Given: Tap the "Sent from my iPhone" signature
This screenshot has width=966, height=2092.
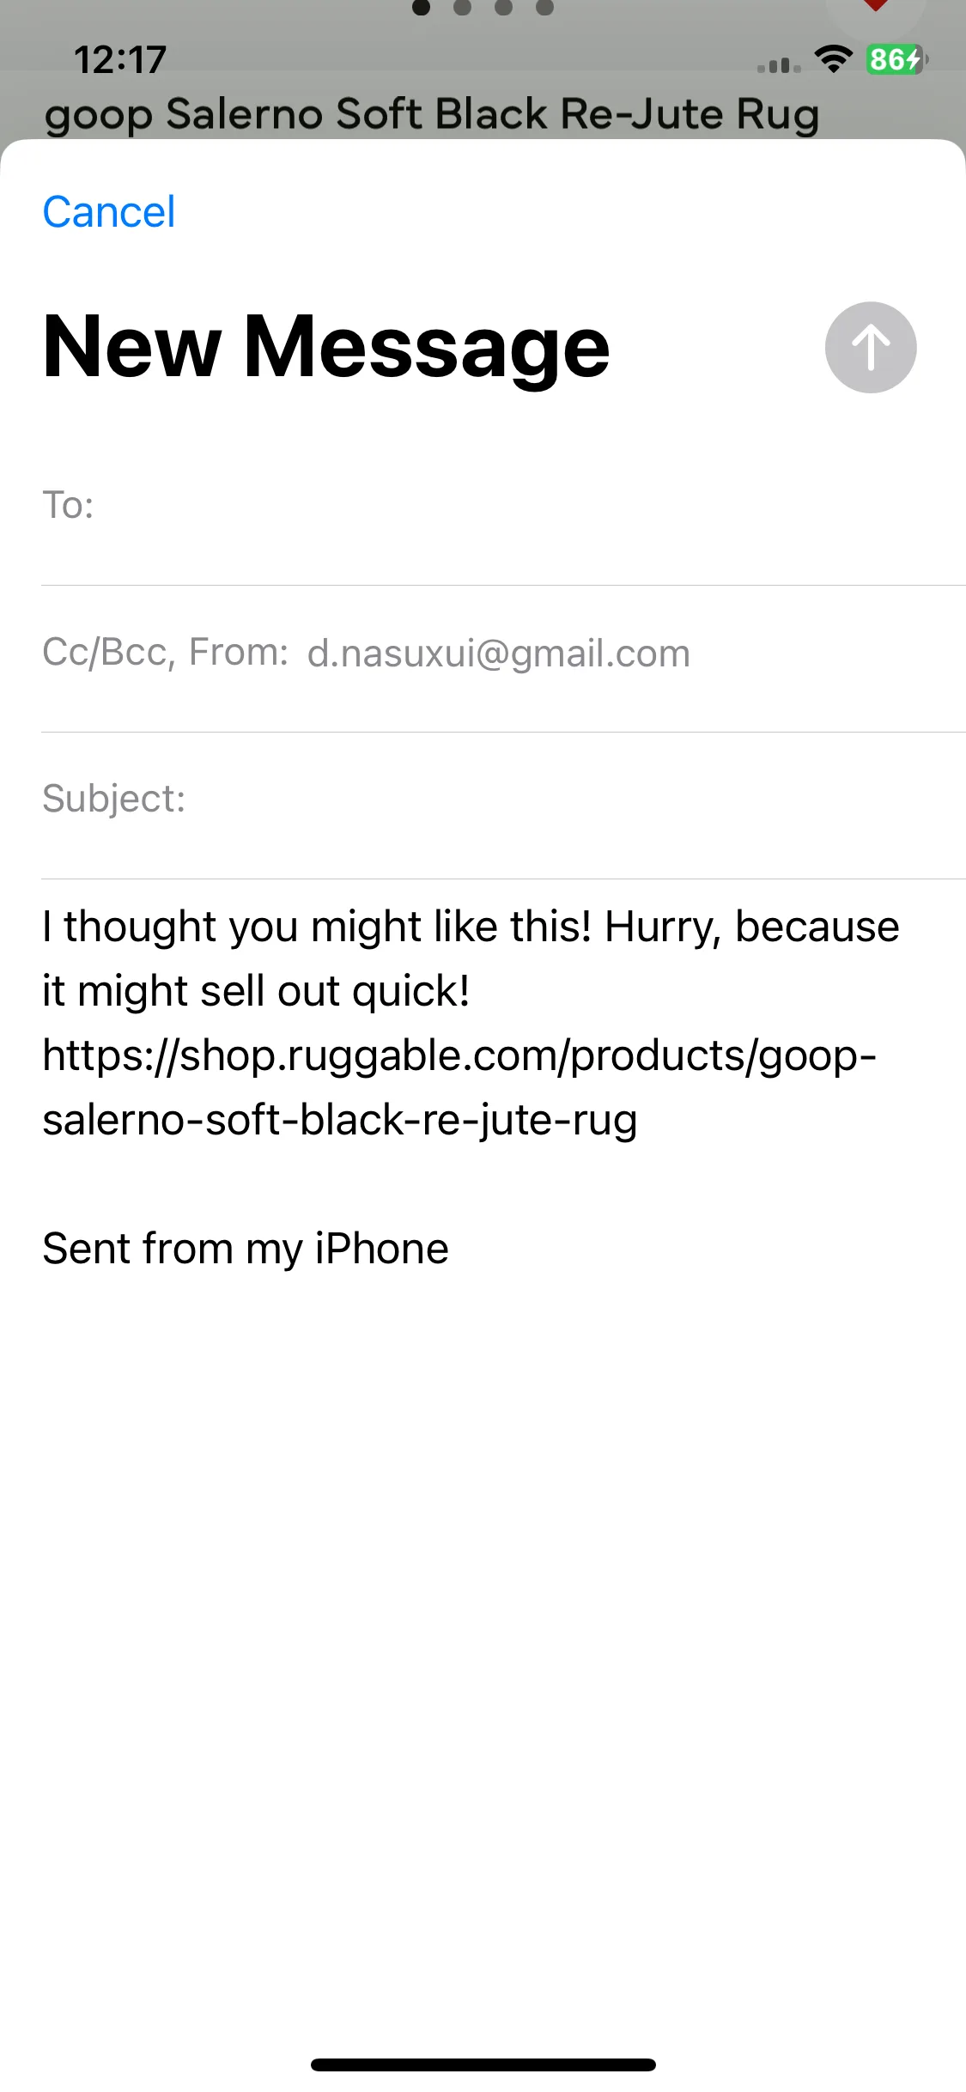Looking at the screenshot, I should click(x=246, y=1249).
